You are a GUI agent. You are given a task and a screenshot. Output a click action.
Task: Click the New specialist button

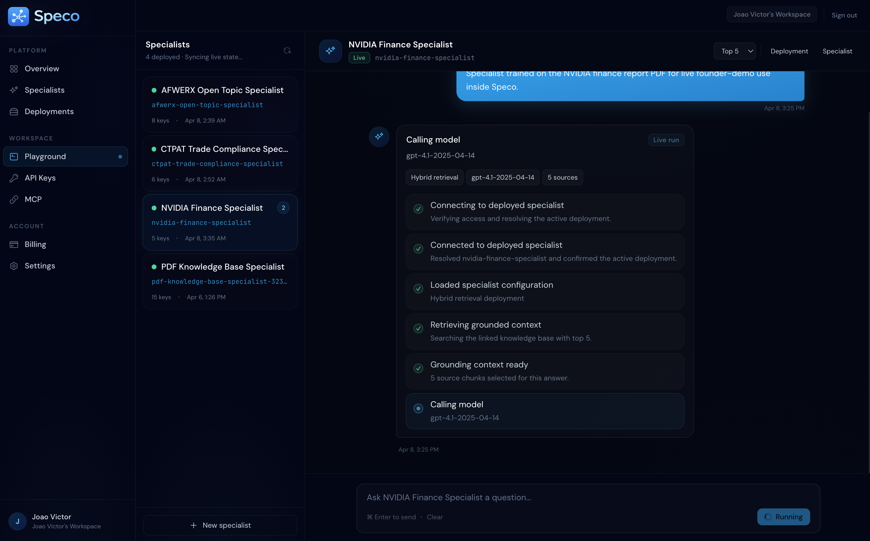point(220,525)
